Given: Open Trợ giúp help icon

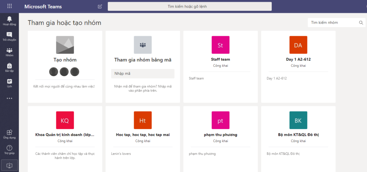Looking at the screenshot, I should click(9, 150).
